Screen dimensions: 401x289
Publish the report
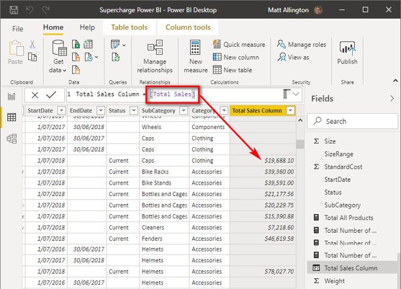point(347,53)
